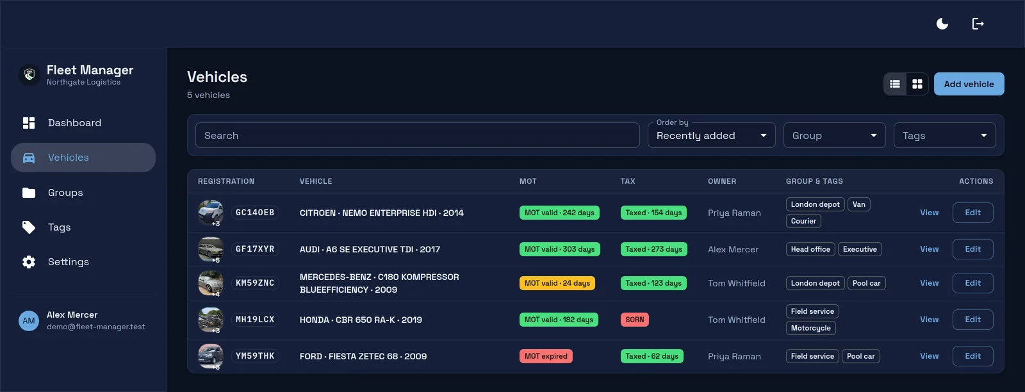View the GF17XYR Audi vehicle
The height and width of the screenshot is (392, 1025).
coord(930,249)
